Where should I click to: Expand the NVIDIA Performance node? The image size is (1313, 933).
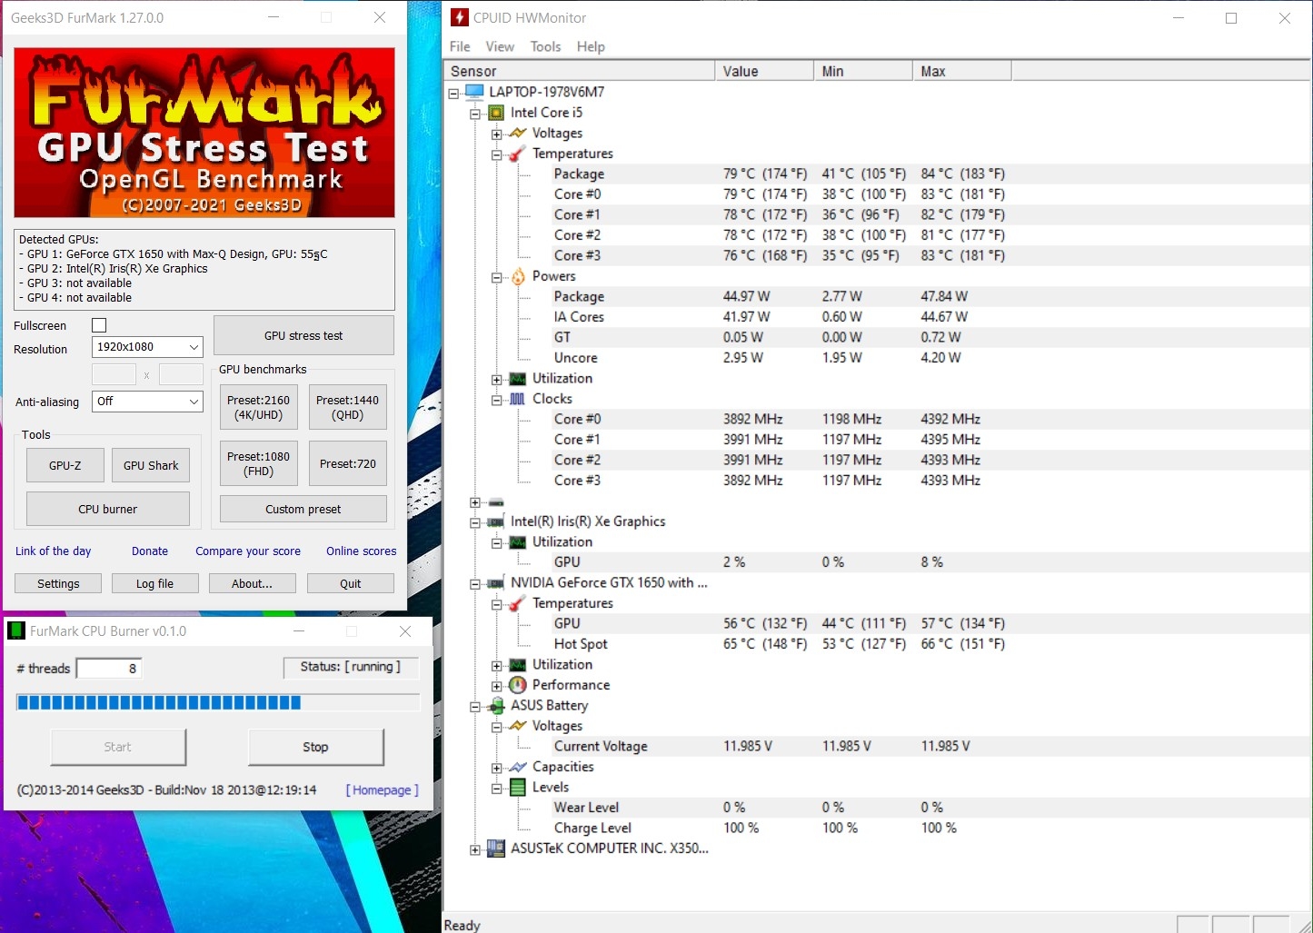pos(497,686)
